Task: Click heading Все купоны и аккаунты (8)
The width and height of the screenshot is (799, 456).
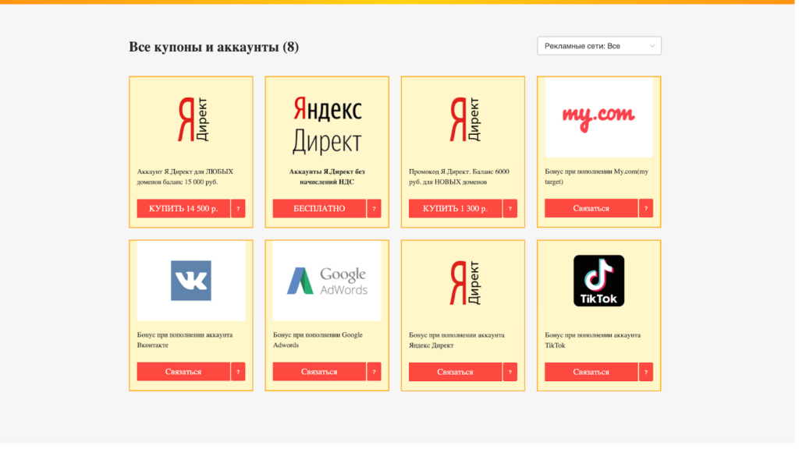Action: coord(214,47)
